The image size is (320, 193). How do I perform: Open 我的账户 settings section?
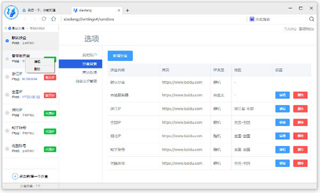(90, 55)
